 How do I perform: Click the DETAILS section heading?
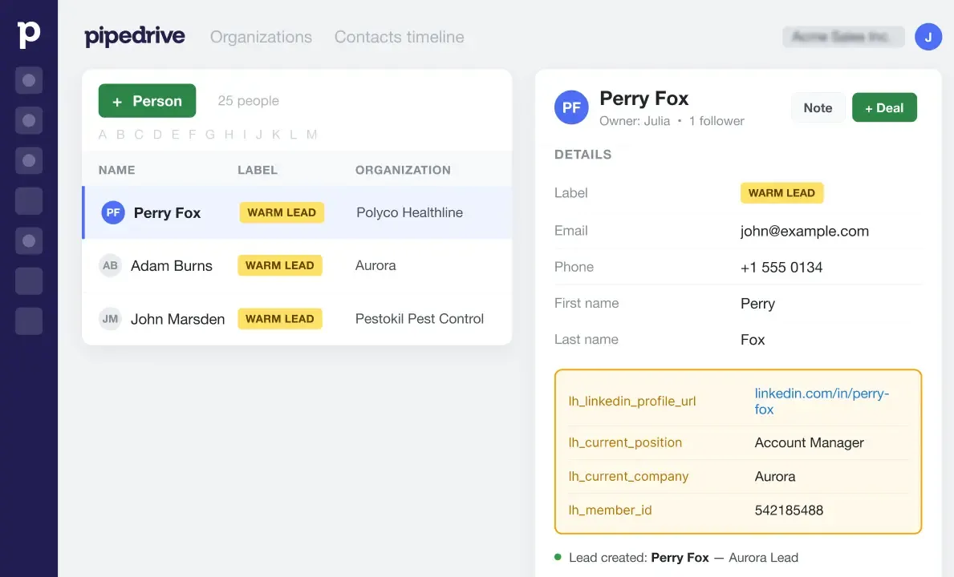pos(583,155)
